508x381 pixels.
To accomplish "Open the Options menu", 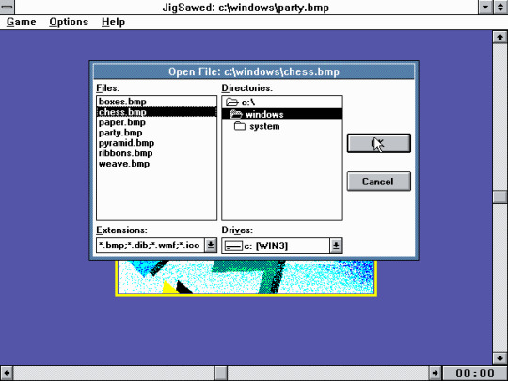I will pyautogui.click(x=69, y=22).
